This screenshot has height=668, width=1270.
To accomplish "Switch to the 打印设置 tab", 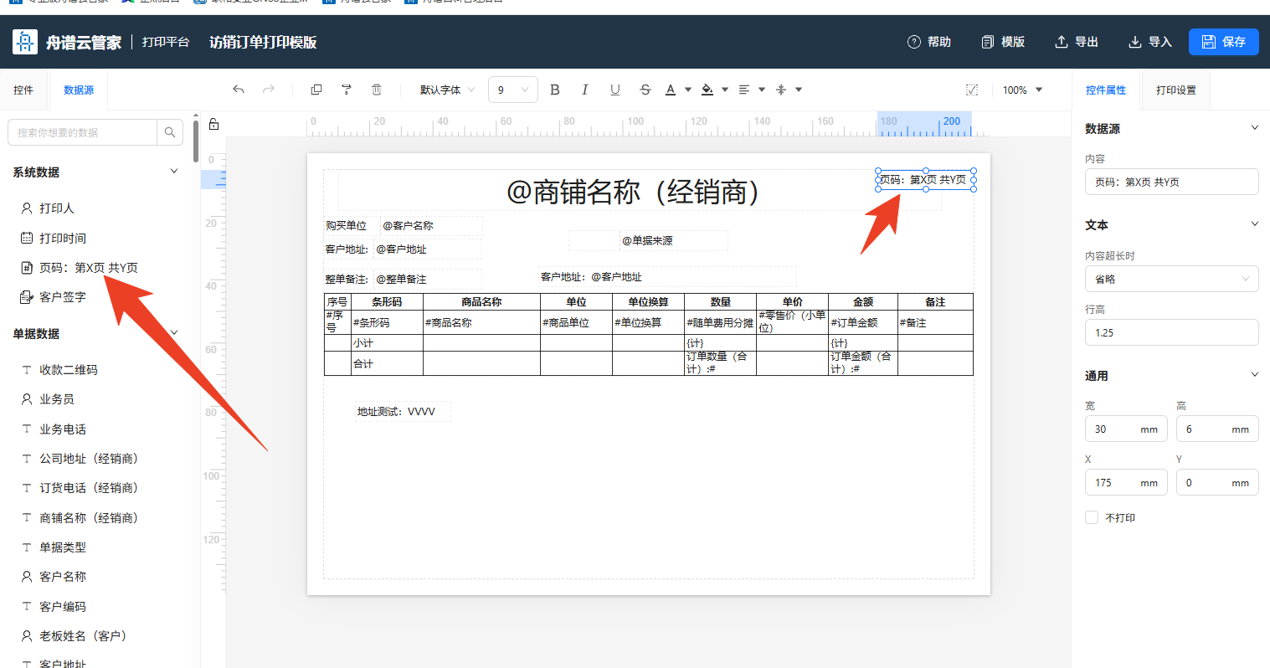I will [x=1176, y=90].
